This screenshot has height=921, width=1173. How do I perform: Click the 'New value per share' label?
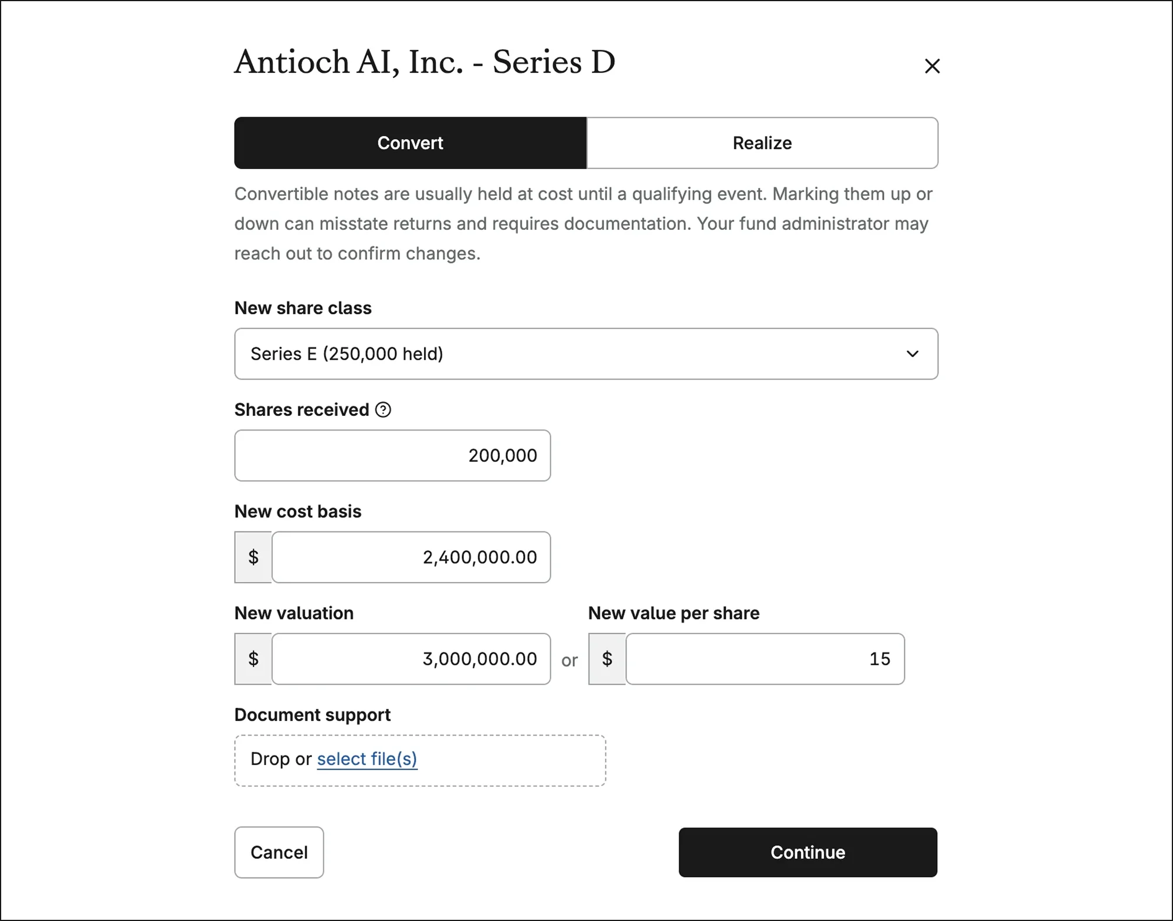point(674,613)
